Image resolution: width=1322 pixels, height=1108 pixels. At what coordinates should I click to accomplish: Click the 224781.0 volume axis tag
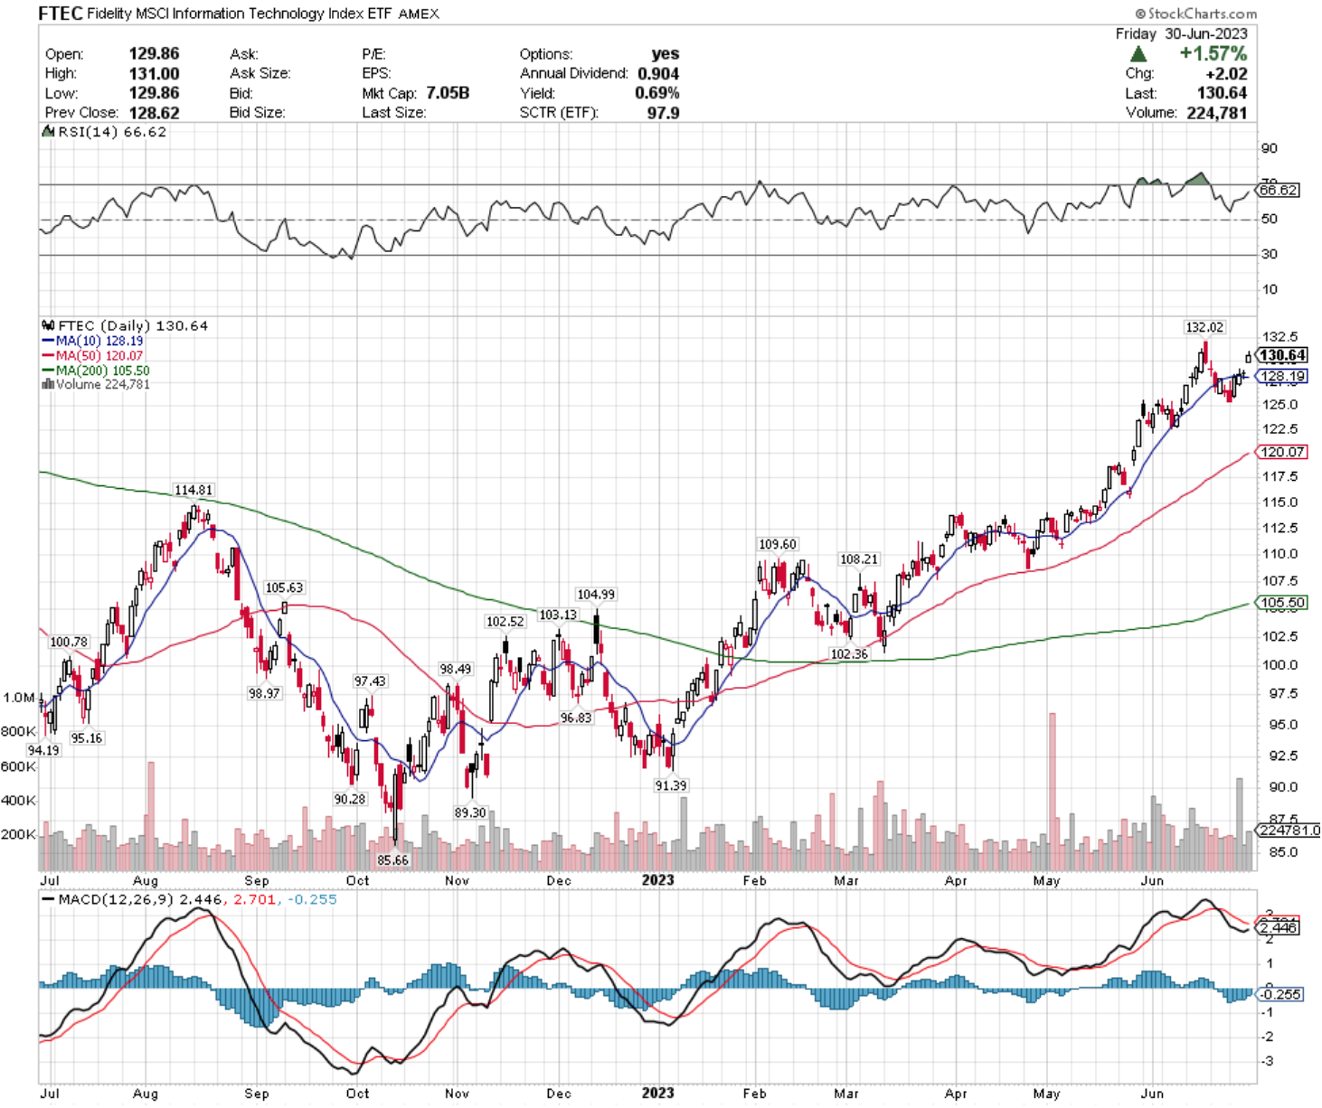point(1289,830)
